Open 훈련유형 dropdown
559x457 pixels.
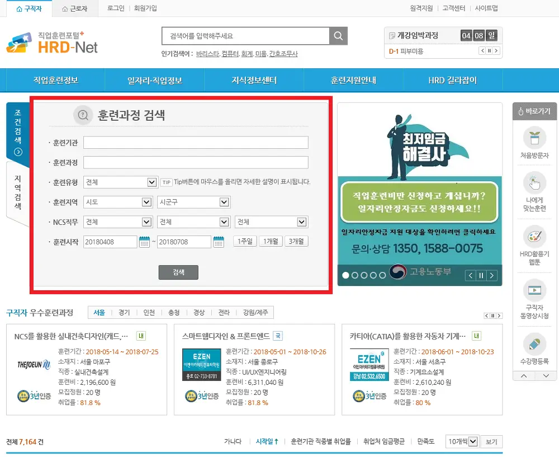(121, 182)
